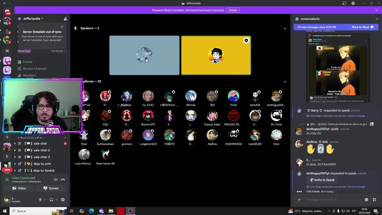Open the sala-chat-2 channel
Viewport: 382px width, 215px height.
pos(41,150)
